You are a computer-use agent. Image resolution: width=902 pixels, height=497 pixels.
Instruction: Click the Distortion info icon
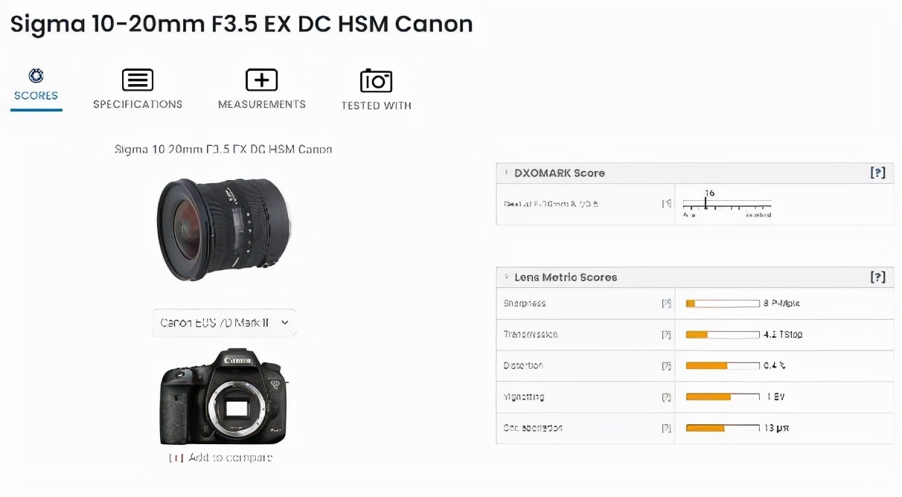[x=666, y=366]
